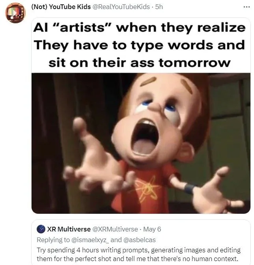Click the XR Multiverse display name
Viewport: 254px width, 265px height.
pyautogui.click(x=69, y=229)
